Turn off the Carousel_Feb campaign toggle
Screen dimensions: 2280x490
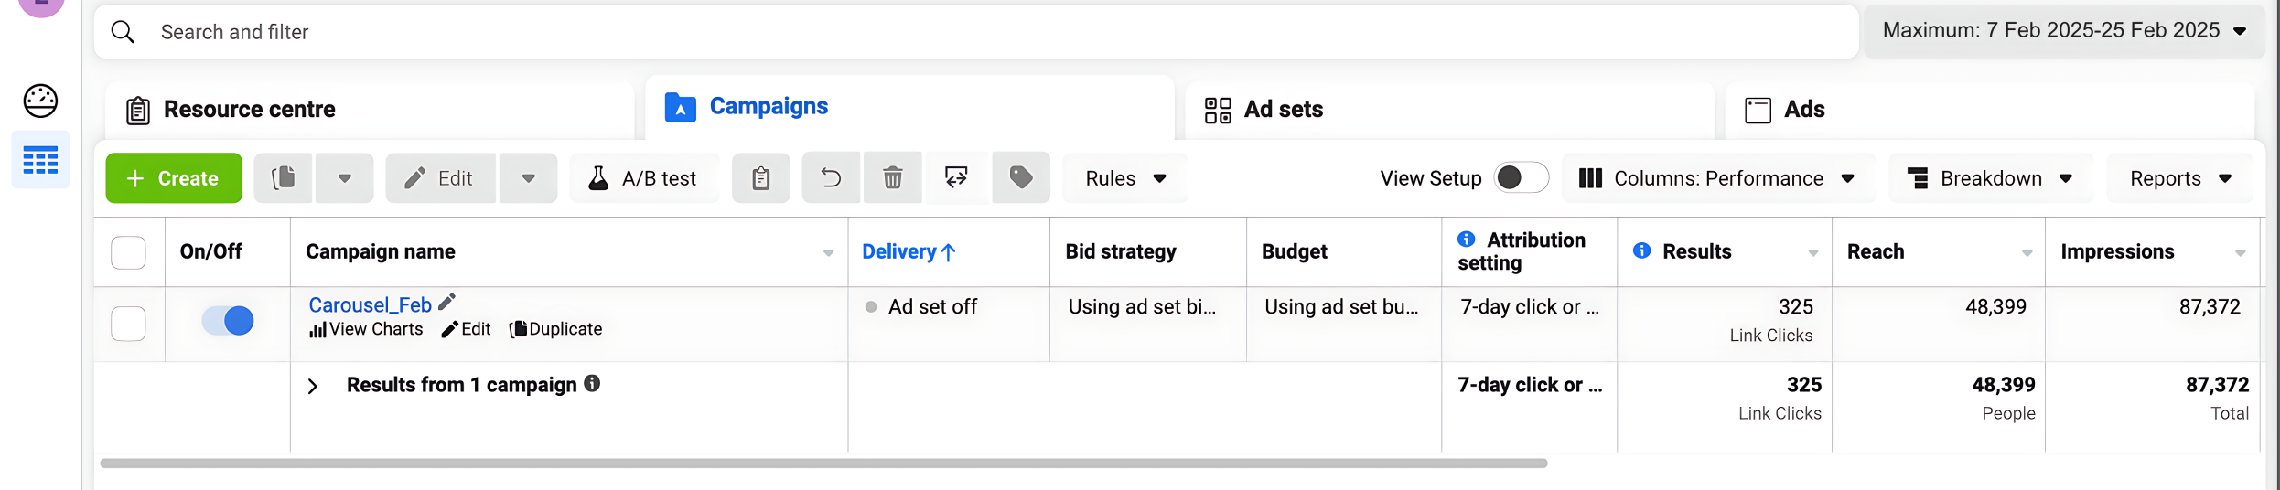pos(228,321)
